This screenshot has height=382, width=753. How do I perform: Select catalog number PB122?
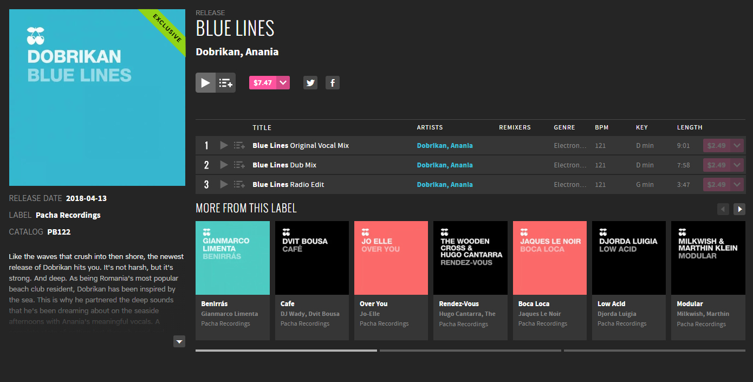pos(59,232)
